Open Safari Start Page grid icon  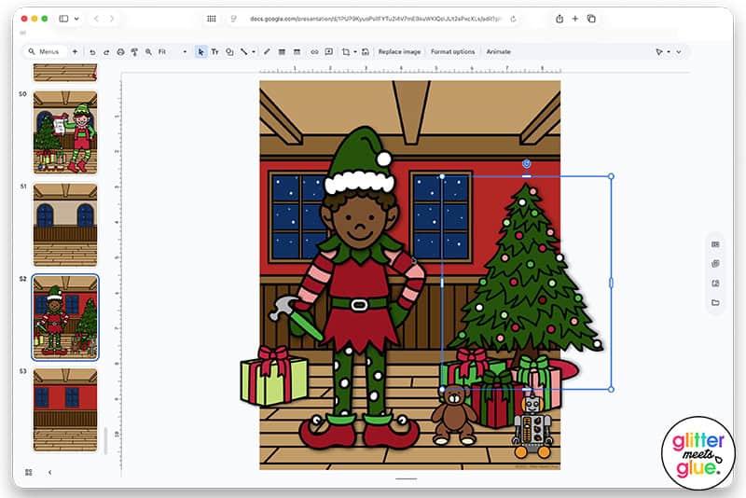[x=212, y=19]
